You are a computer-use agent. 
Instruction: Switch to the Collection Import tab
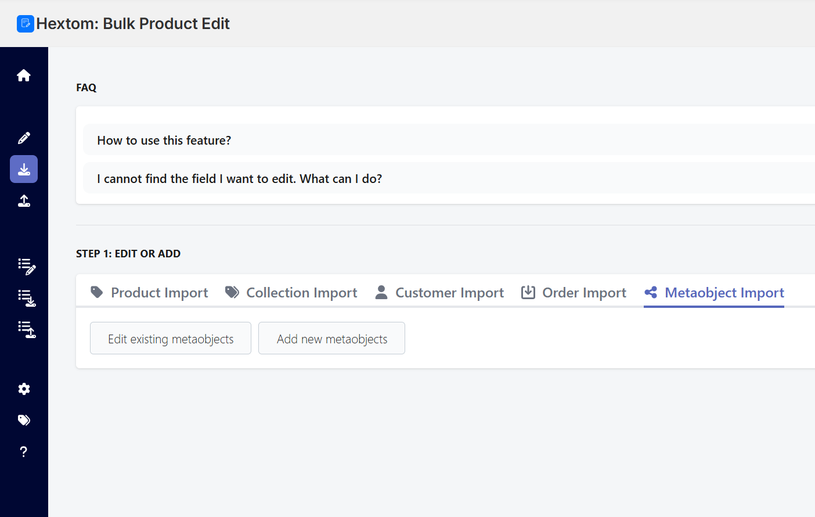(x=291, y=292)
